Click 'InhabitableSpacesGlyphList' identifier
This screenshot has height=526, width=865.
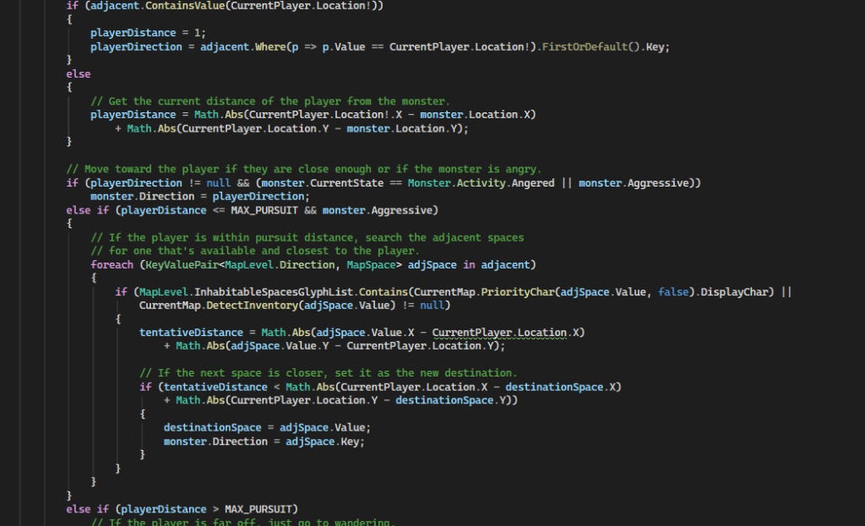pos(274,291)
